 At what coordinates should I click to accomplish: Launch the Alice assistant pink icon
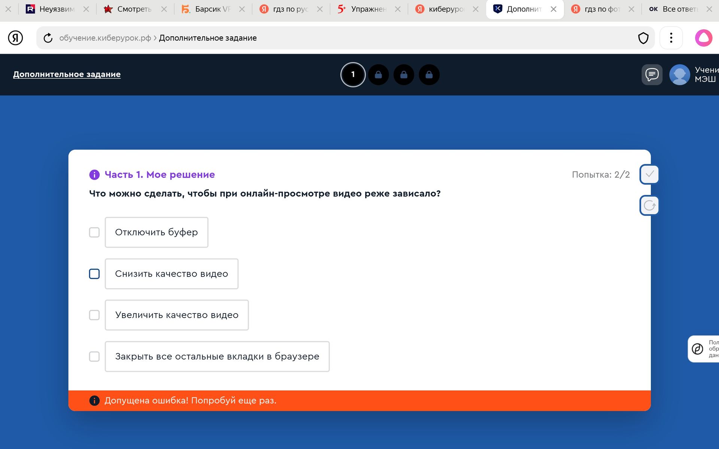pyautogui.click(x=704, y=38)
